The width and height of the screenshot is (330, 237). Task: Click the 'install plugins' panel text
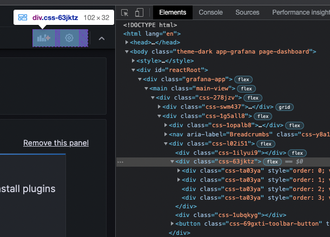(x=28, y=189)
